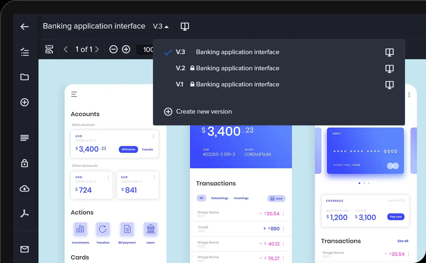Click the text lines icon in sidebar

(24, 138)
